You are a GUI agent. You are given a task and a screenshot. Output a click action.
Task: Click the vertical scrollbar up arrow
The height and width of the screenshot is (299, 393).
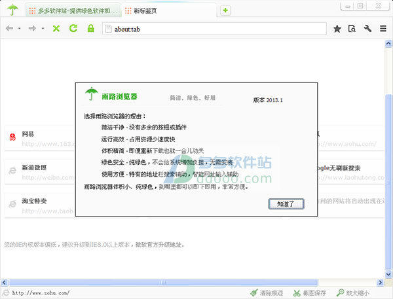point(388,44)
